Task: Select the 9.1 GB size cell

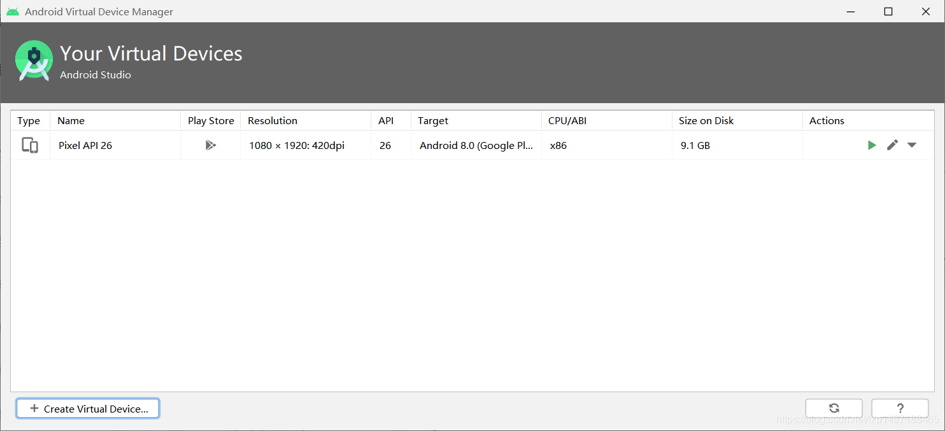Action: point(737,145)
